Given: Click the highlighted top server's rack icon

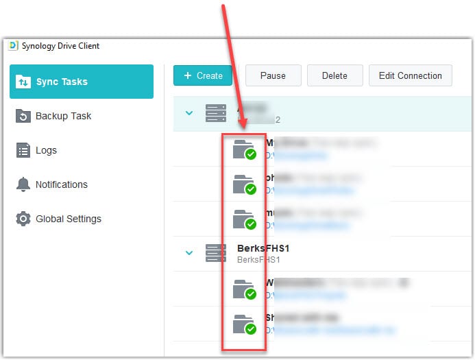Looking at the screenshot, I should [216, 113].
